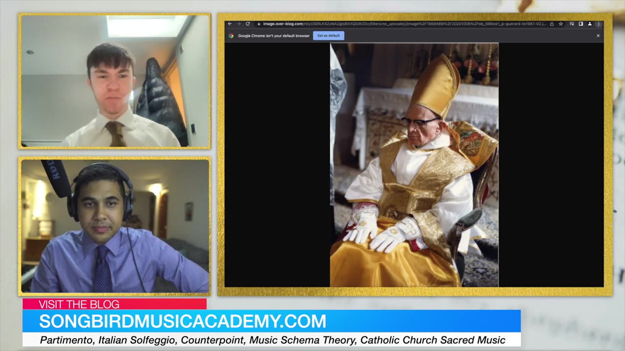This screenshot has width=625, height=351.
Task: Go back in Chrome browser
Action: [230, 24]
